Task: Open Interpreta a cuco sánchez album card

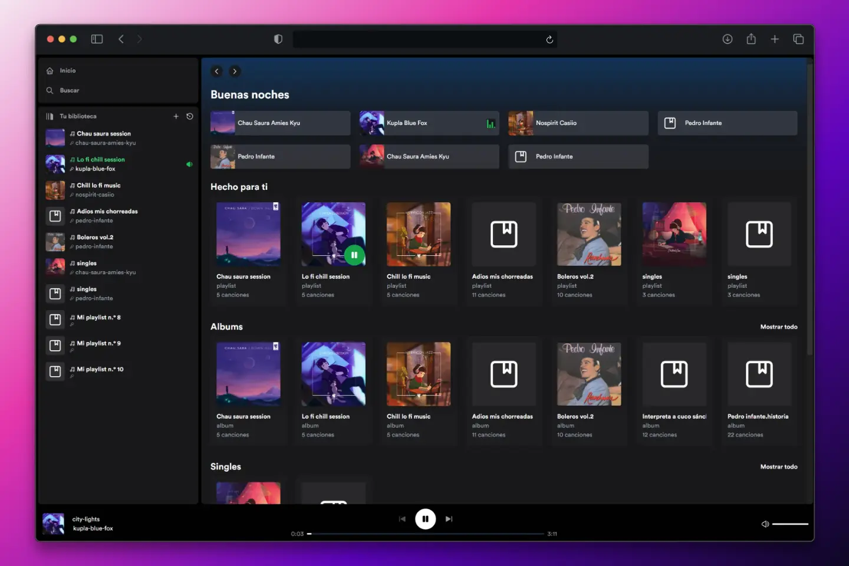Action: pyautogui.click(x=674, y=391)
